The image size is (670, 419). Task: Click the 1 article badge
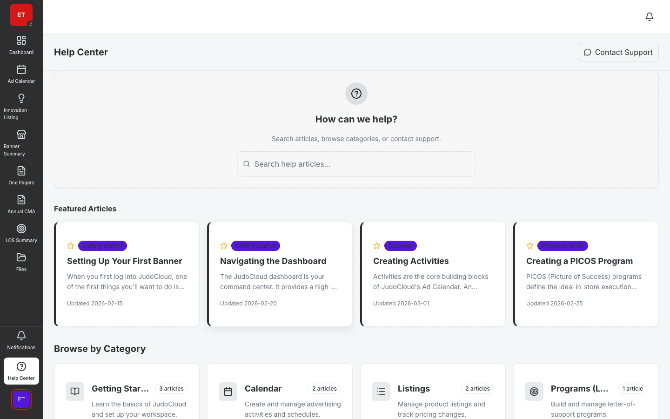(x=633, y=389)
